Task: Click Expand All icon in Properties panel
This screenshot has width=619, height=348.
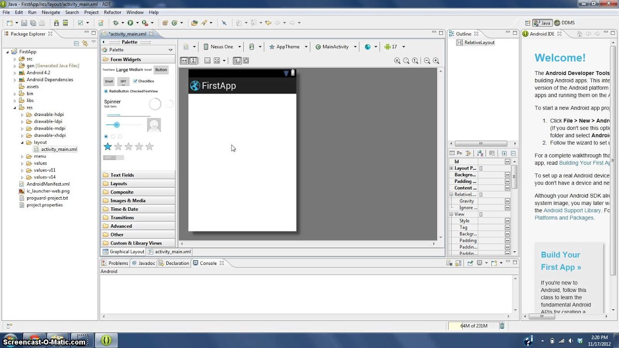Action: 504,153
